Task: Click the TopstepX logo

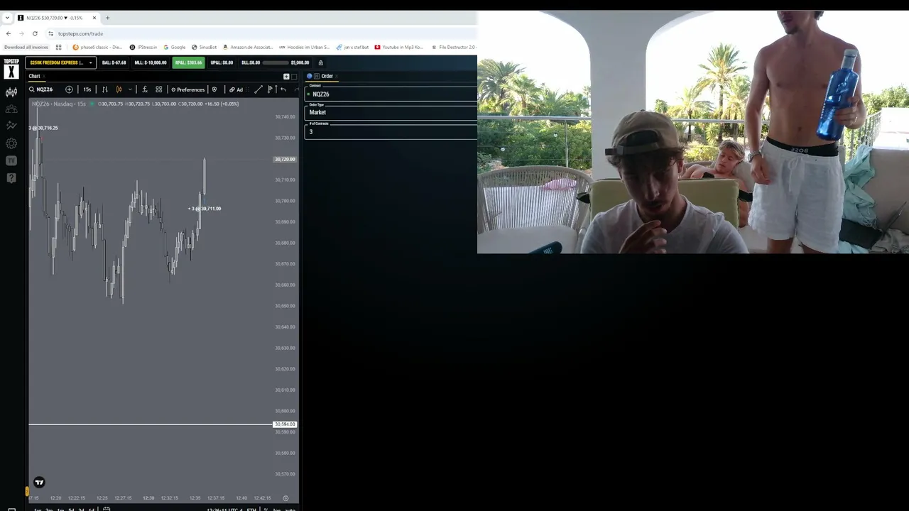Action: point(11,68)
